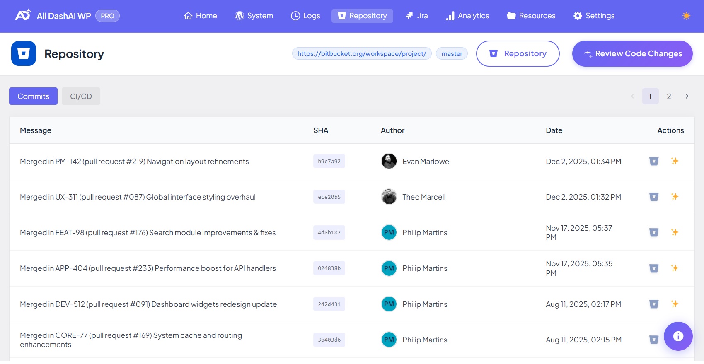Click Evan Marlowe's avatar photo

(389, 161)
